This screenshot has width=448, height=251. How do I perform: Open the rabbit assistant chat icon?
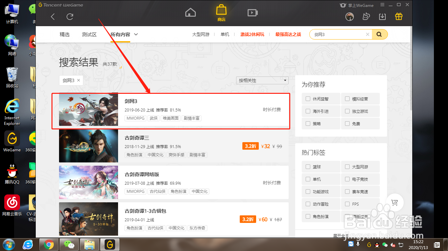[x=366, y=17]
